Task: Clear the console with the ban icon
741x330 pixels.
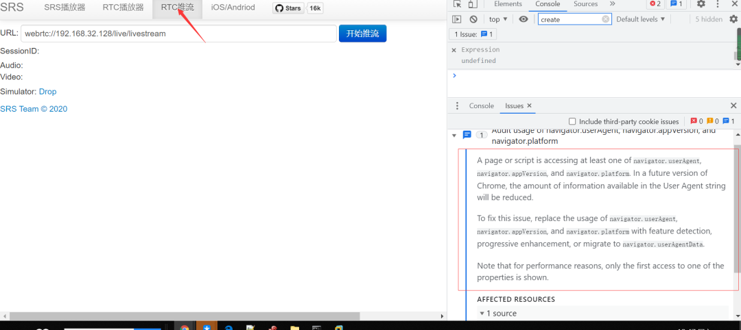Action: 473,19
